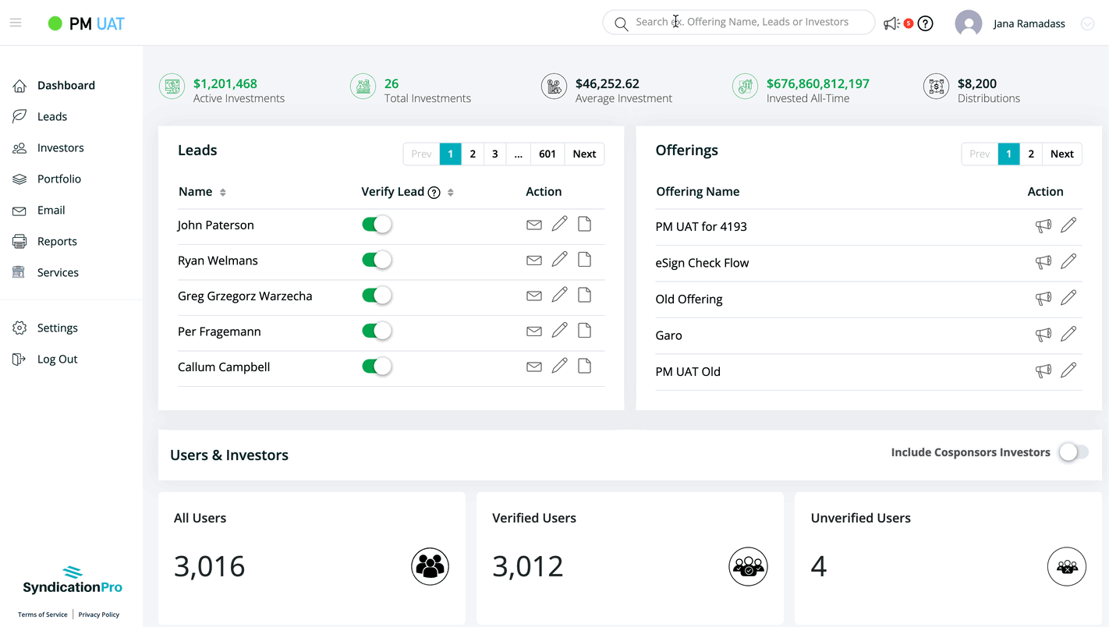Viewport: 1109px width, 627px height.
Task: Open the notifications megaphone in header
Action: [891, 23]
